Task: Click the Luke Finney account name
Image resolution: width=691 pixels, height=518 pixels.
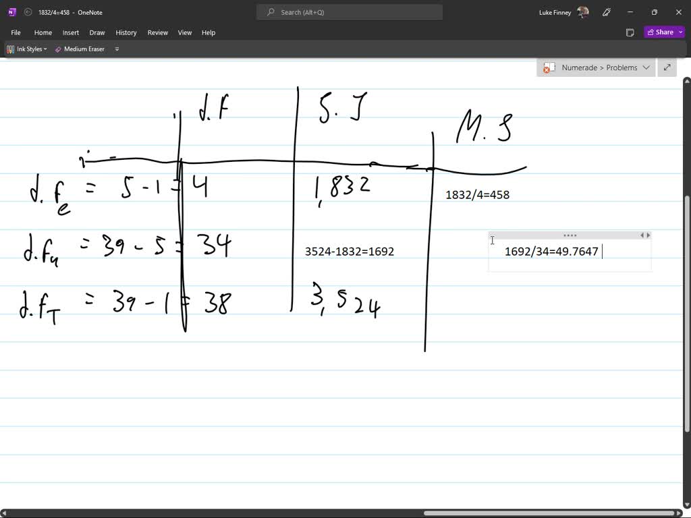Action: point(555,11)
